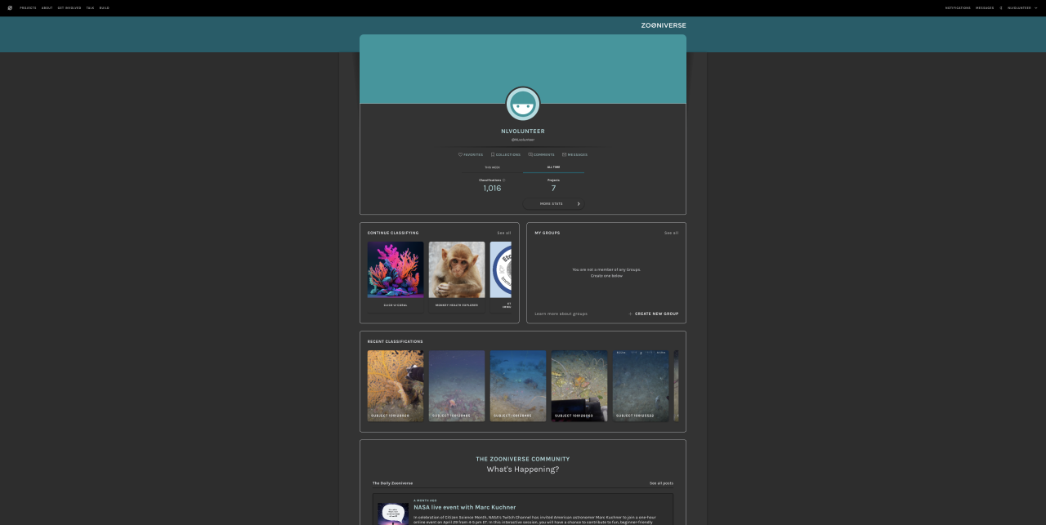Image resolution: width=1046 pixels, height=525 pixels.
Task: See all posts of The Daily Zooniverse
Action: tap(661, 483)
